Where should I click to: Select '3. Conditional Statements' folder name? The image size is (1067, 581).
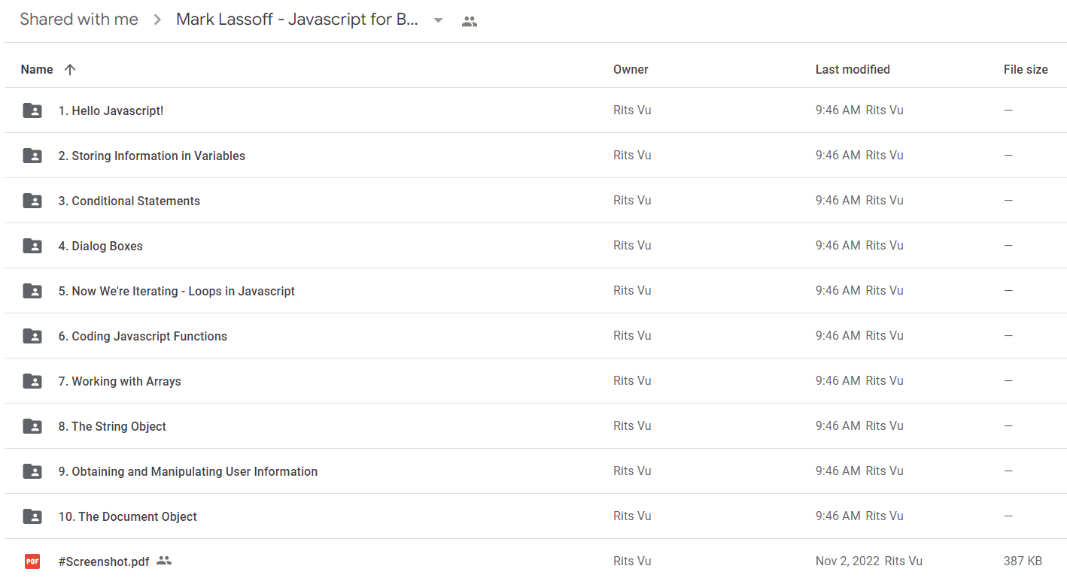129,201
